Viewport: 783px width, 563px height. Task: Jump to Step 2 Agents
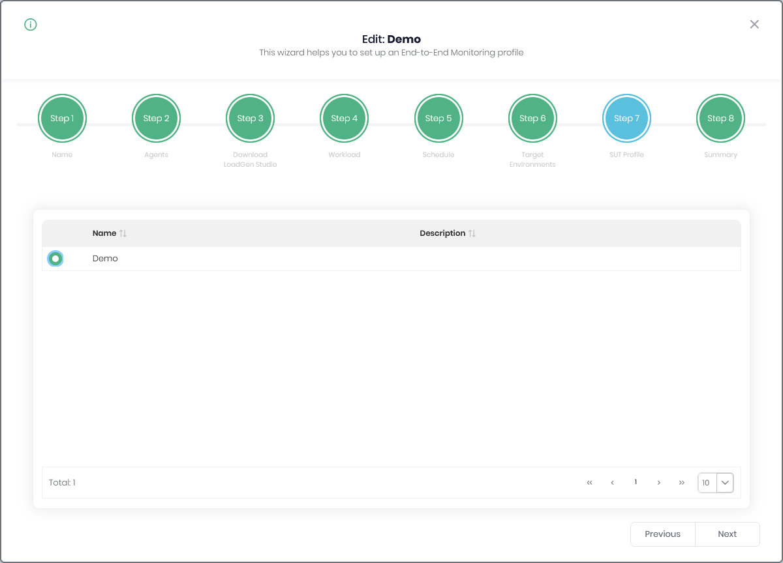pos(156,119)
